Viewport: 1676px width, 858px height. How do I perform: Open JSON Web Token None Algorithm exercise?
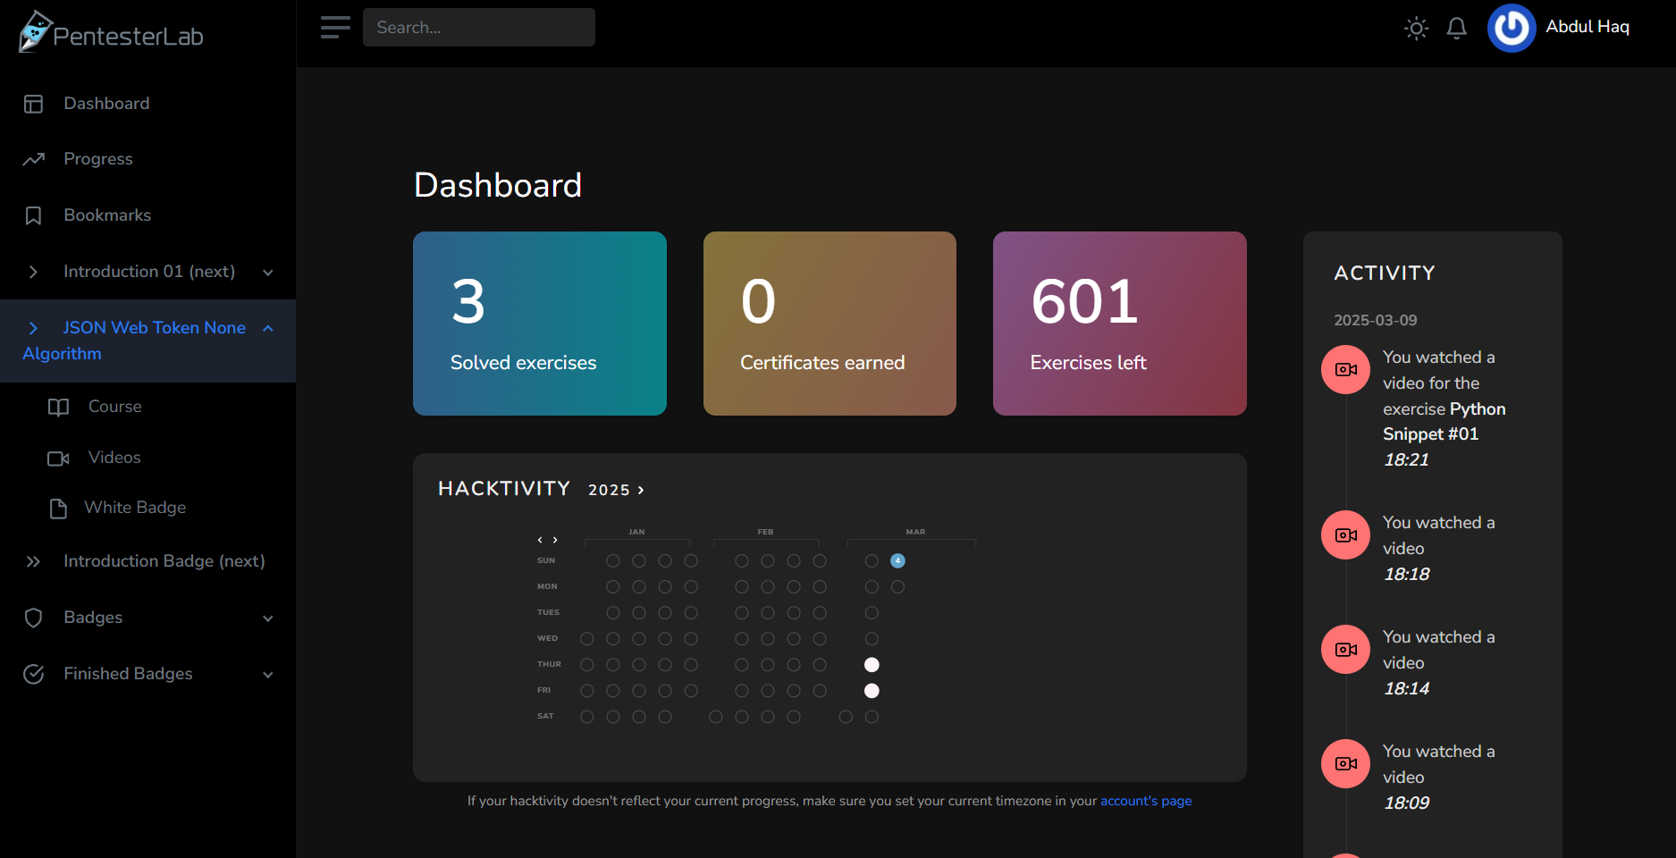coord(134,341)
